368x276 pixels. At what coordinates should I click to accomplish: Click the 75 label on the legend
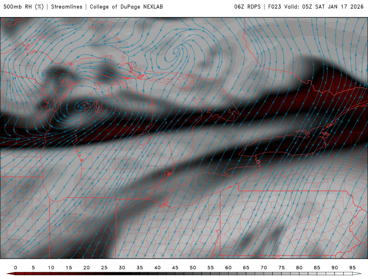pyautogui.click(x=282, y=268)
